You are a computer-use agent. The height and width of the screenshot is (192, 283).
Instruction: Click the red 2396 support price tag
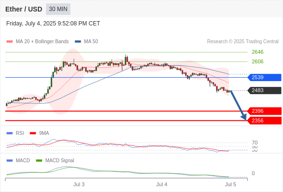(x=264, y=111)
